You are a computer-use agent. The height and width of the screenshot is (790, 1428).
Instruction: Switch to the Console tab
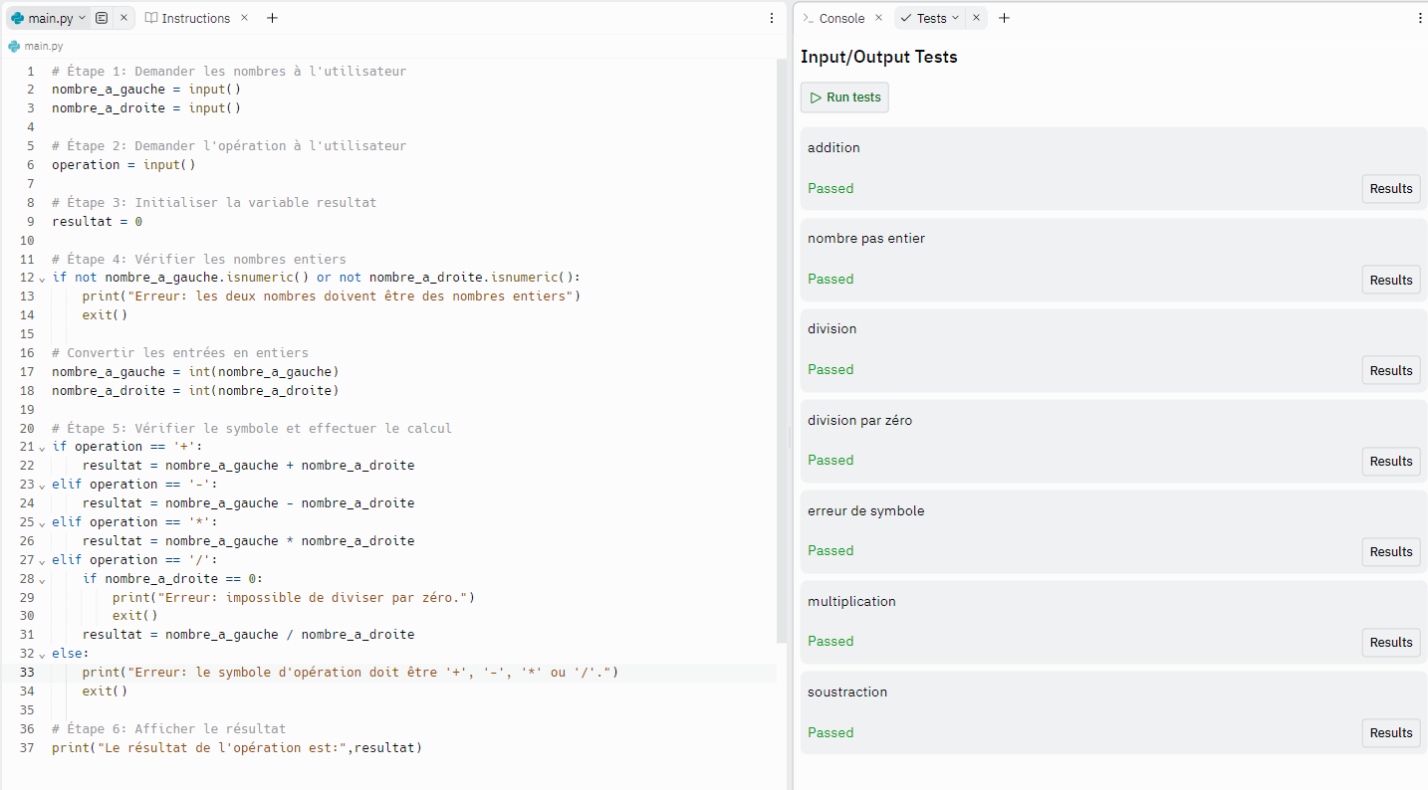[x=840, y=18]
